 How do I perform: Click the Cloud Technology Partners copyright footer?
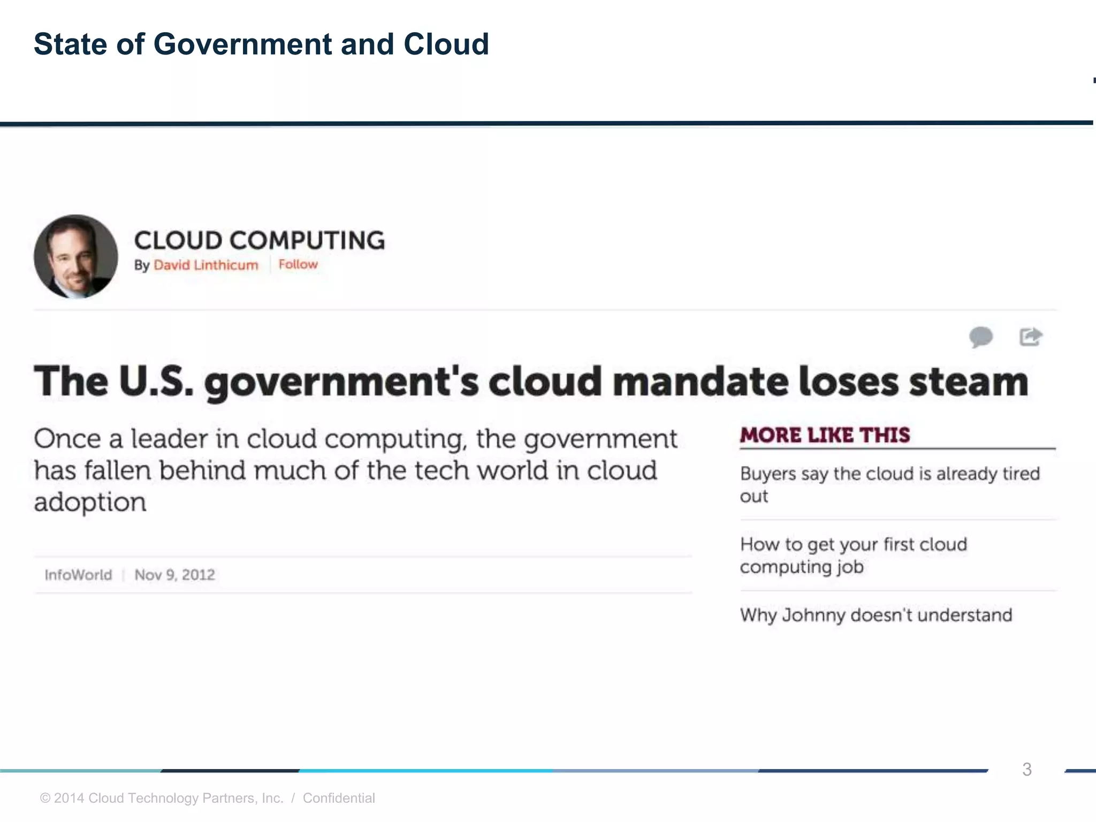click(x=208, y=798)
